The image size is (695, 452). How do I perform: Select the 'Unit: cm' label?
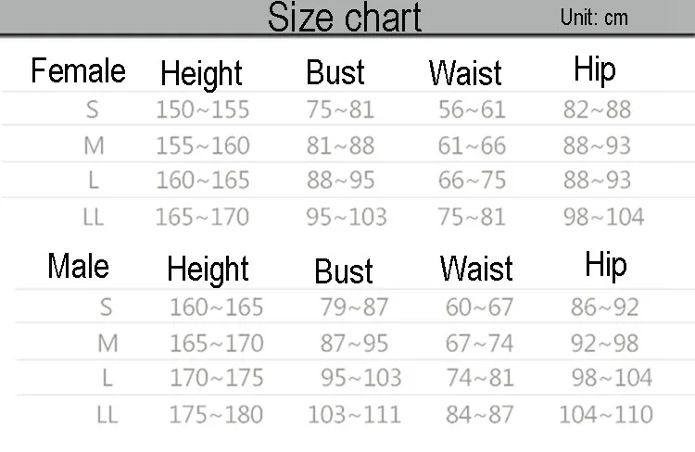[594, 18]
